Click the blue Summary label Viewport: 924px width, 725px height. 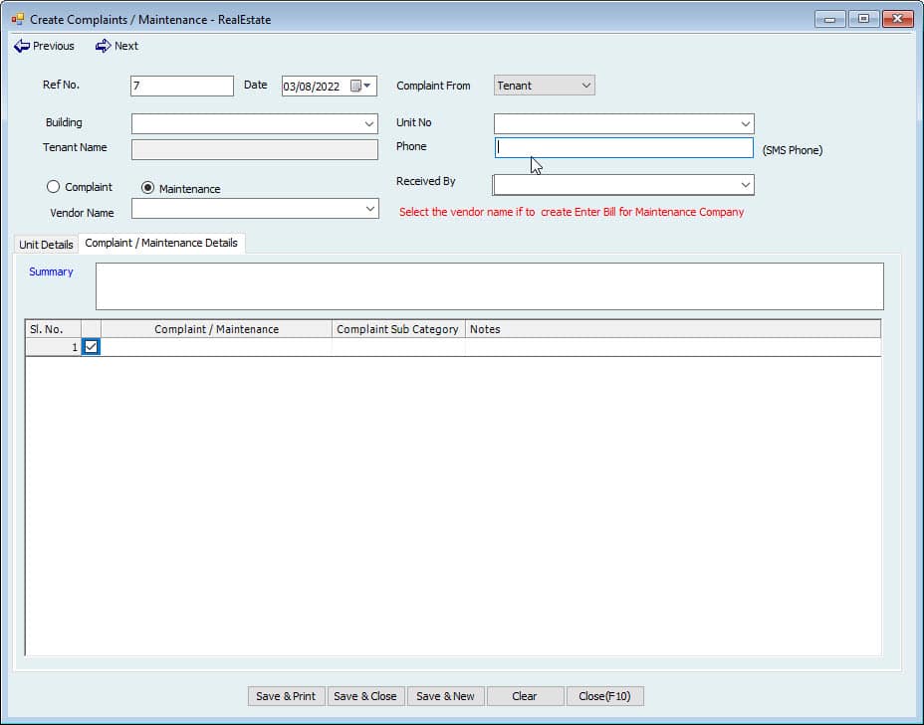[51, 272]
